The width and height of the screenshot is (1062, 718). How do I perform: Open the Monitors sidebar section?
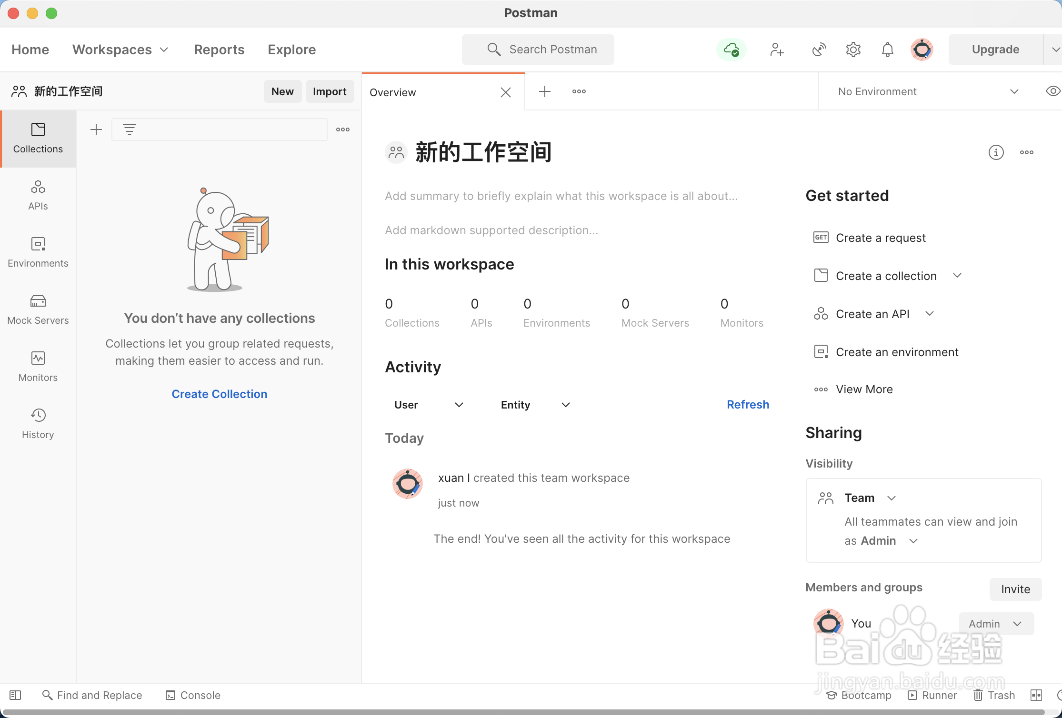38,367
